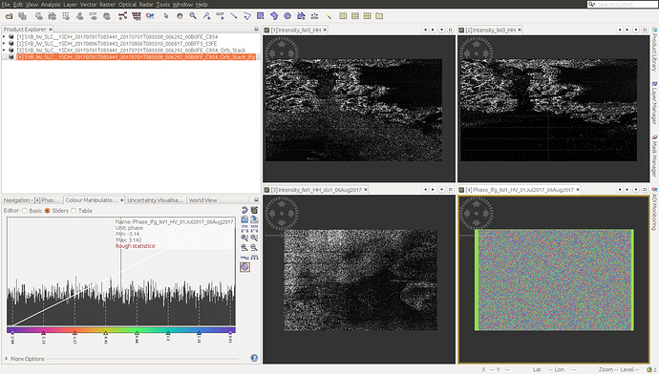Tile windows vertically from the toolbar
Screen dimensions: 659x374
point(355,16)
